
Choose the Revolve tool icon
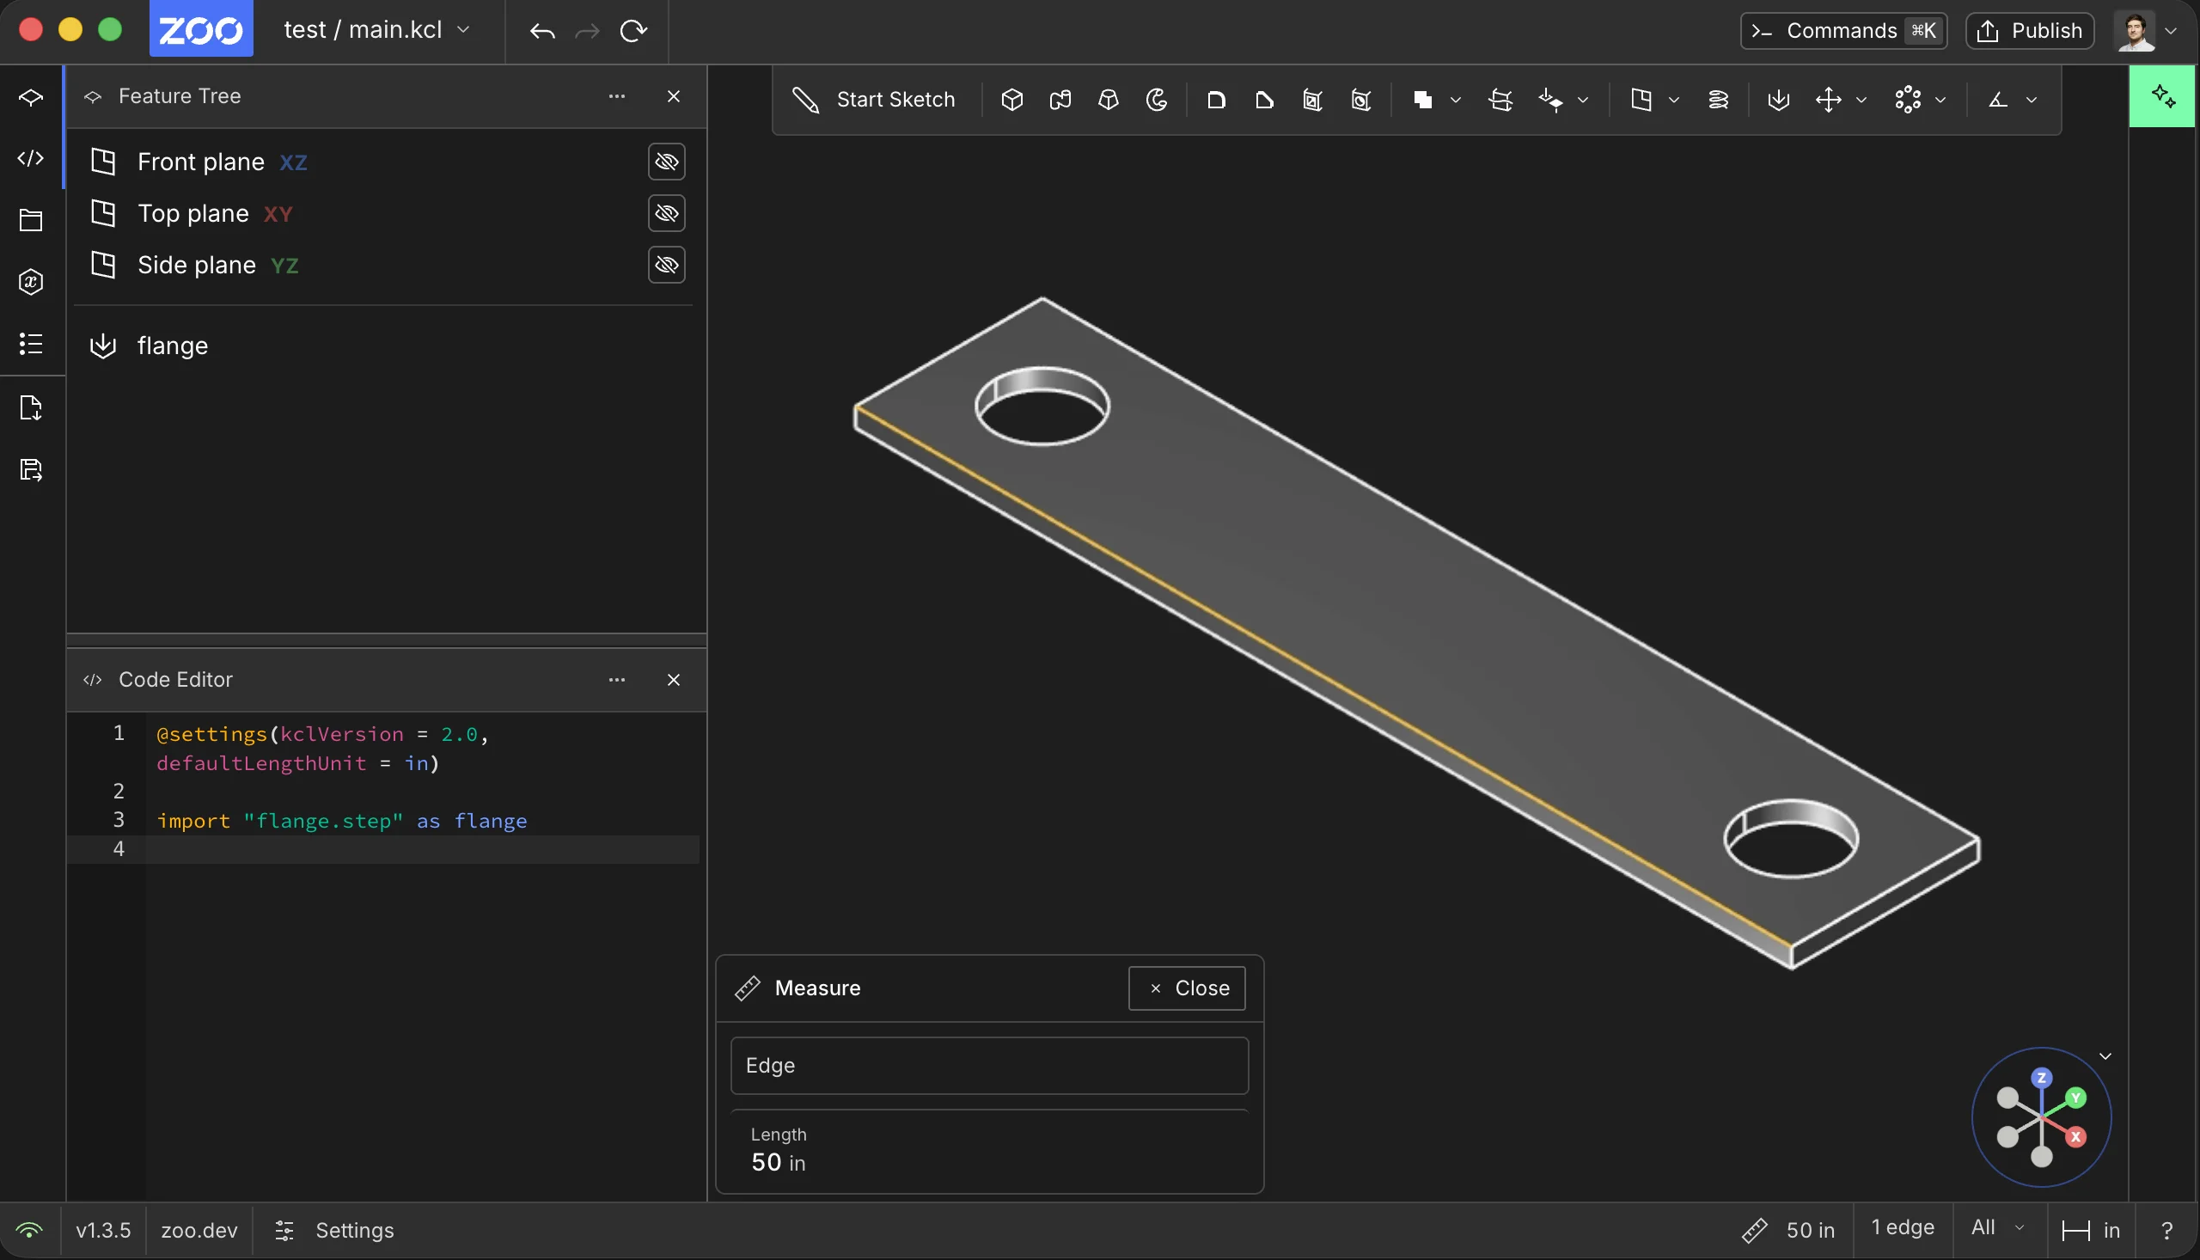click(x=1157, y=101)
